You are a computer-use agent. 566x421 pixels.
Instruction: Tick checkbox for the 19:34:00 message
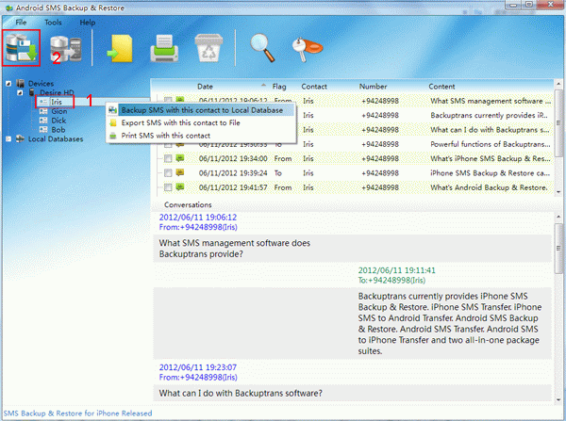point(168,159)
